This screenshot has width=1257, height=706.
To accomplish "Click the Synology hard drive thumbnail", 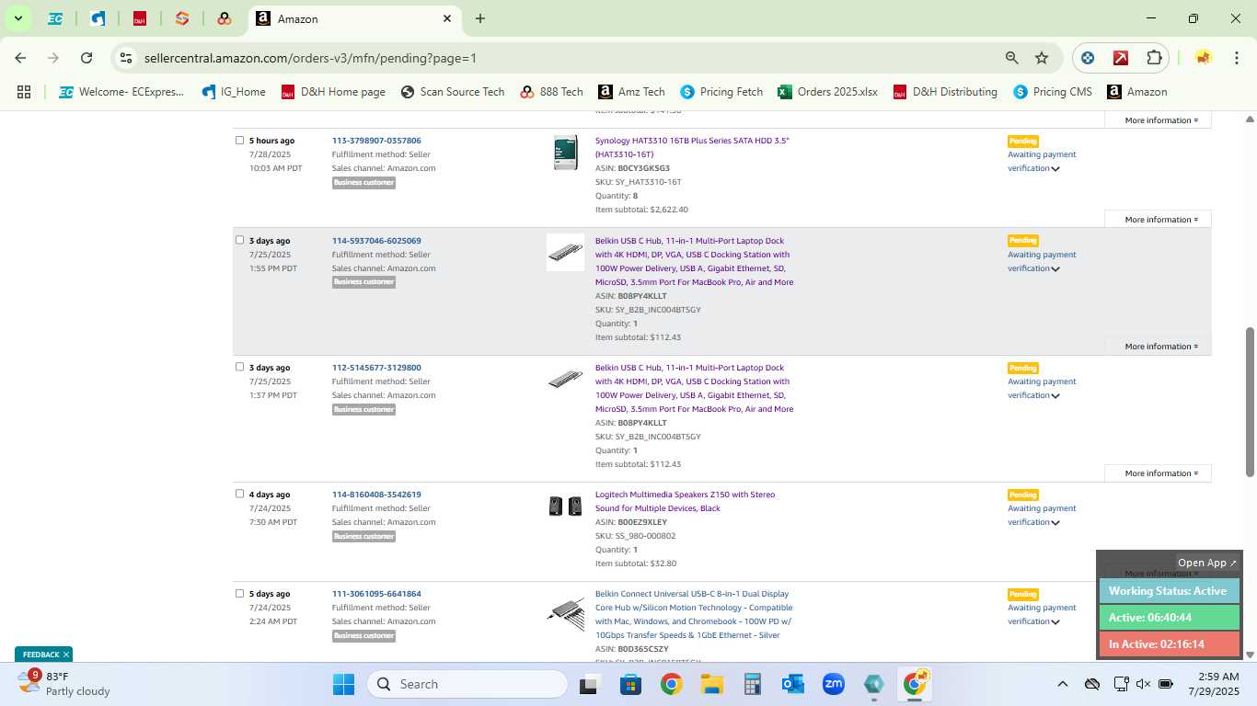I will [565, 153].
